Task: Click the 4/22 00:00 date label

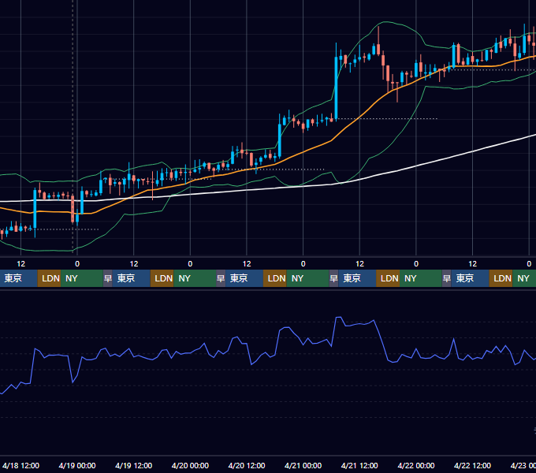Action: (x=416, y=465)
